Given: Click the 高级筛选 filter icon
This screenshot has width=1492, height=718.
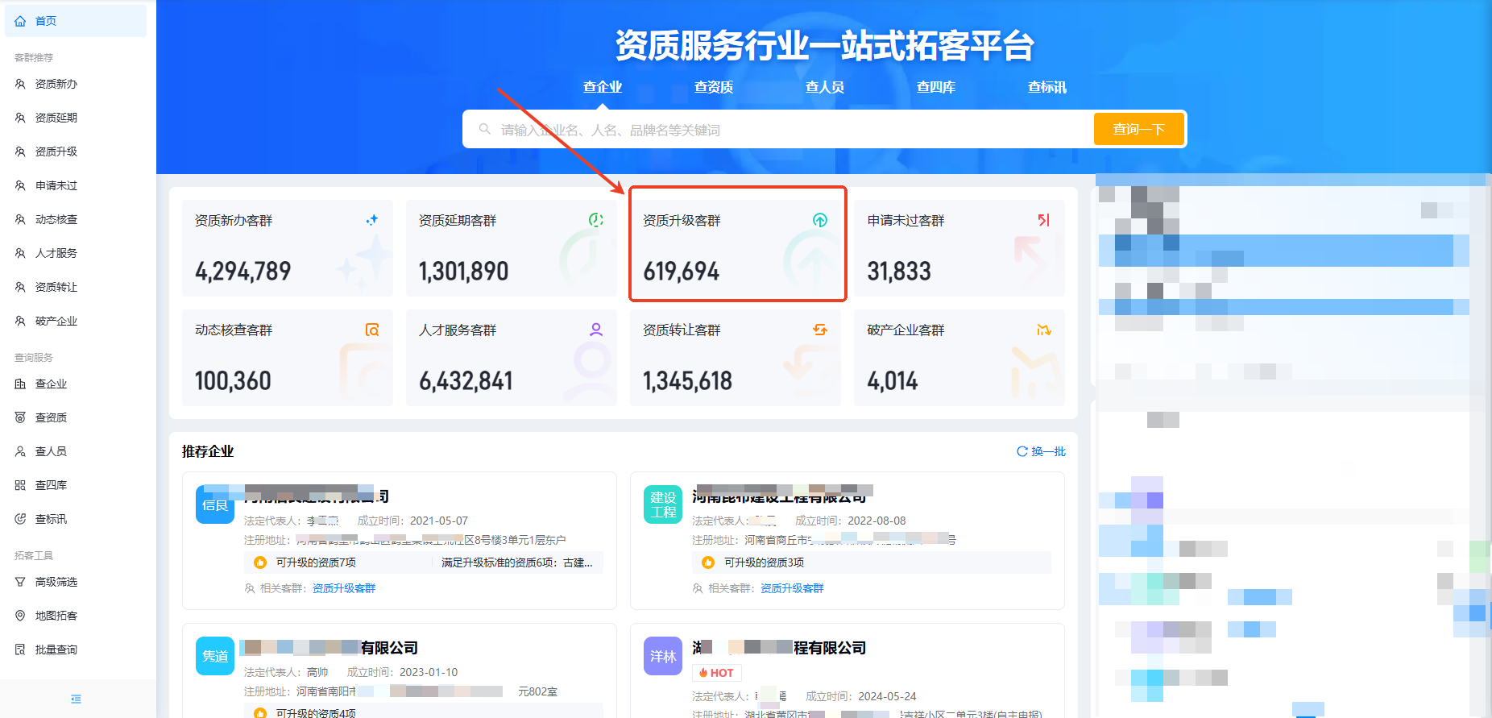Looking at the screenshot, I should [20, 582].
